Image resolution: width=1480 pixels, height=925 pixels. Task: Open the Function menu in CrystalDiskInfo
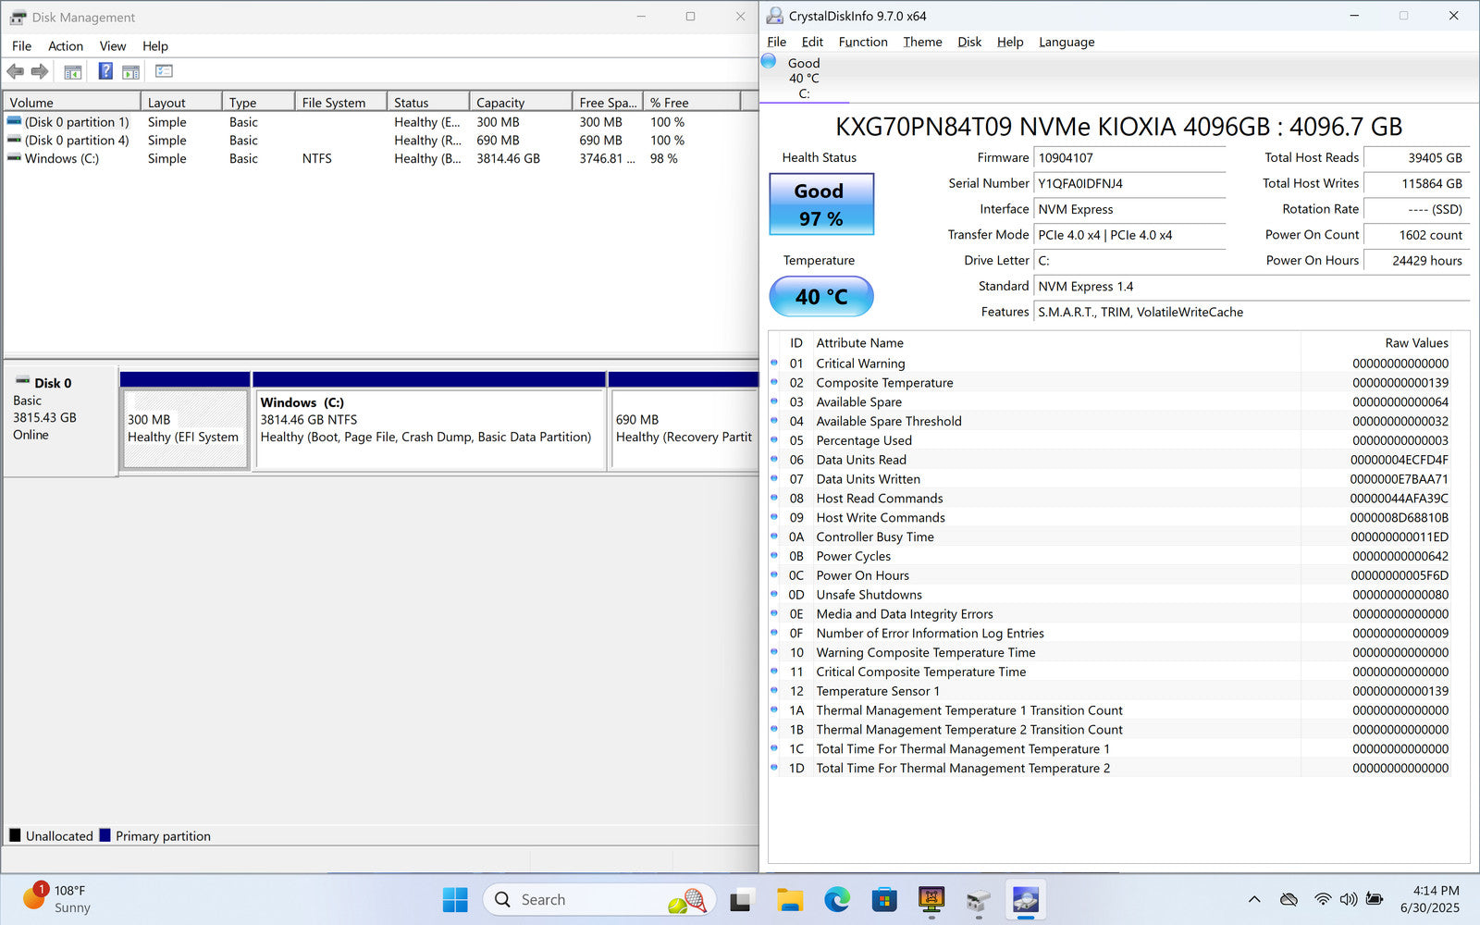pos(862,42)
